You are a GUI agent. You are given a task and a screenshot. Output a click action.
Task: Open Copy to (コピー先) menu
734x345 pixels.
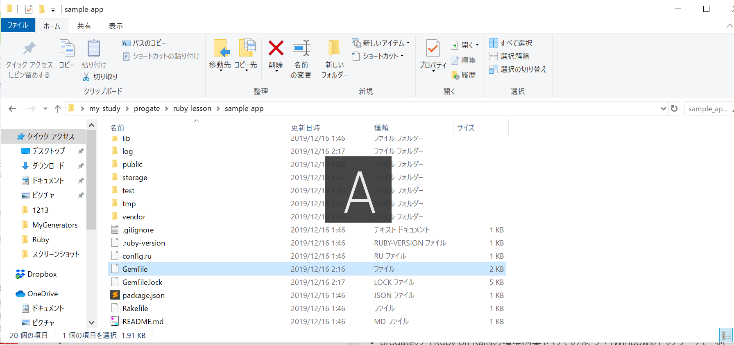coord(246,56)
